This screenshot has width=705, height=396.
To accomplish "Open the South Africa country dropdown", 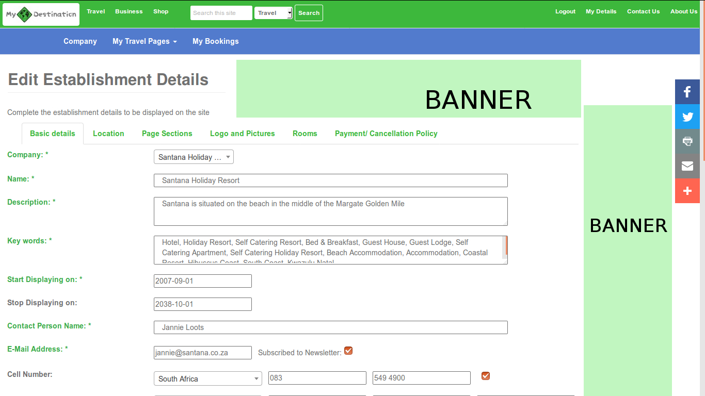I will tap(208, 378).
